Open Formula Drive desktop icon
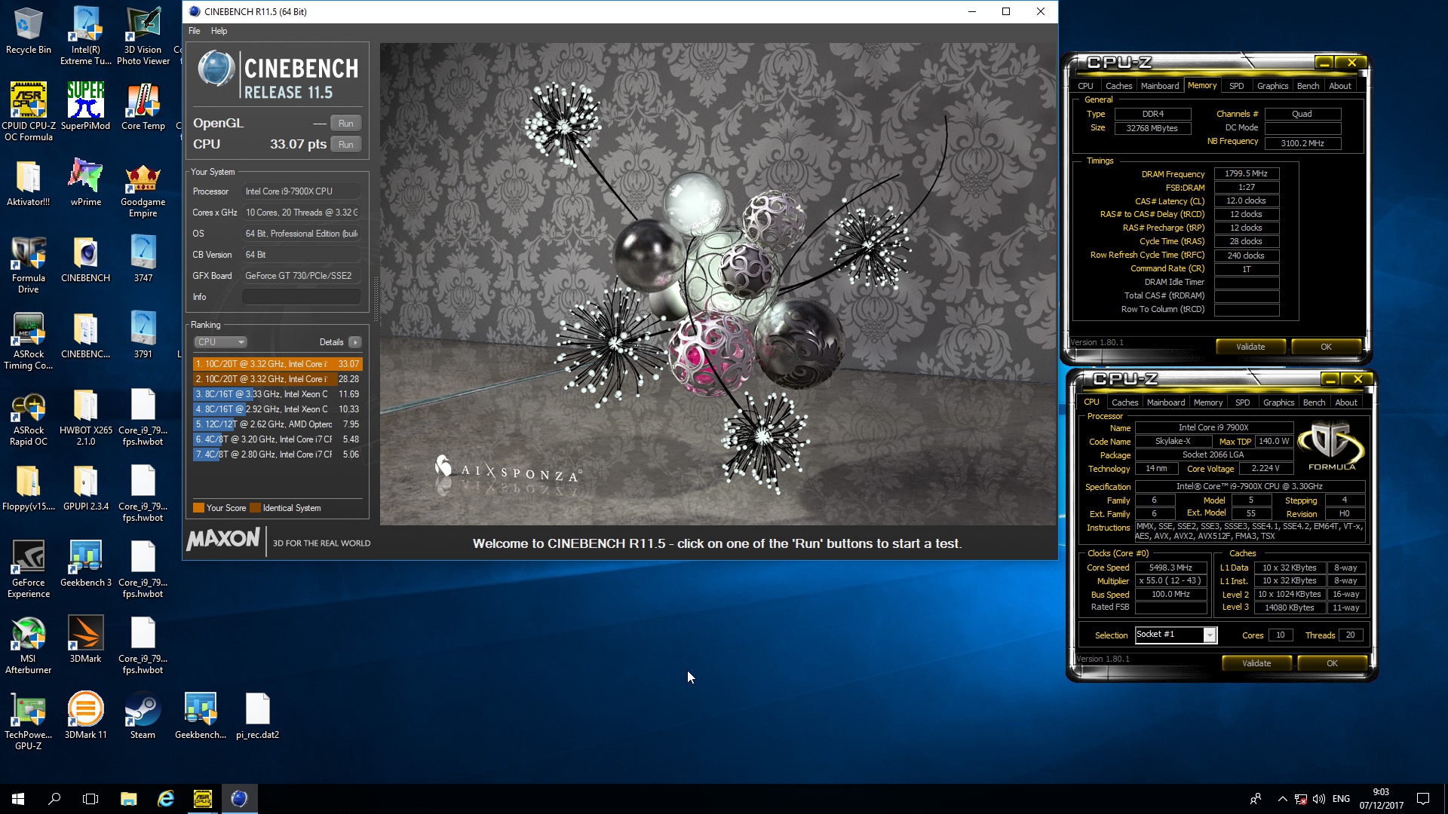Viewport: 1448px width, 814px height. coord(29,265)
